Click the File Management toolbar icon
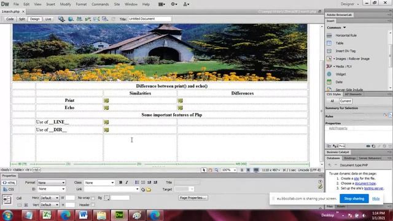393x221 pixels. 79,19
